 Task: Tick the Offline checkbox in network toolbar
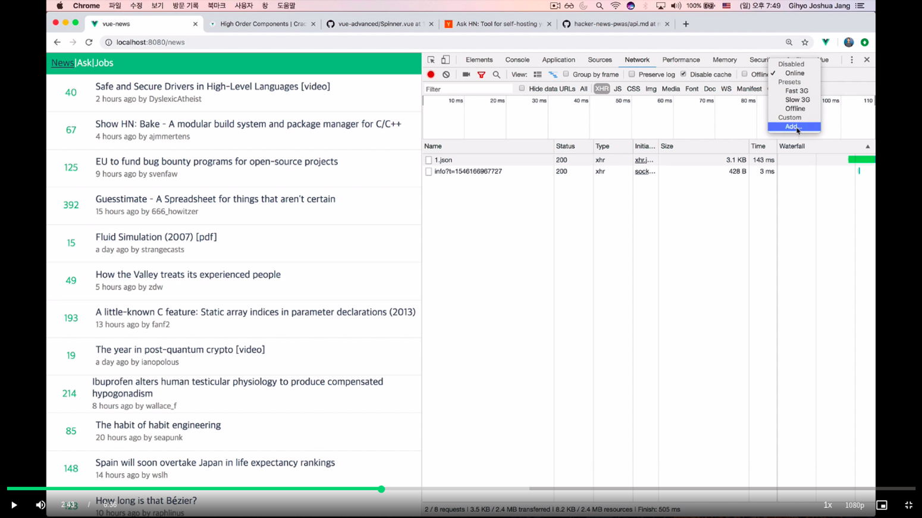pyautogui.click(x=744, y=74)
